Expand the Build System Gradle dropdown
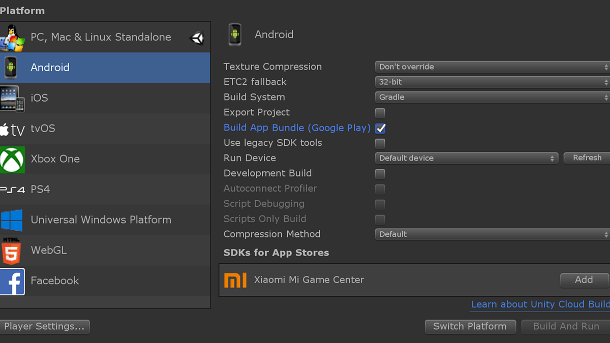 click(492, 97)
